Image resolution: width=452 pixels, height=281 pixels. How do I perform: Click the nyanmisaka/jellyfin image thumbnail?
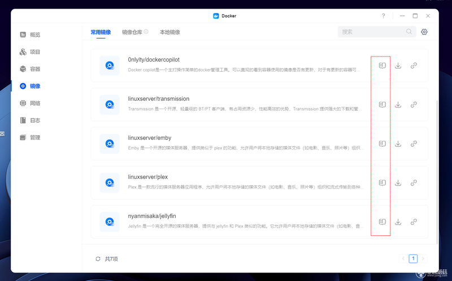point(110,222)
